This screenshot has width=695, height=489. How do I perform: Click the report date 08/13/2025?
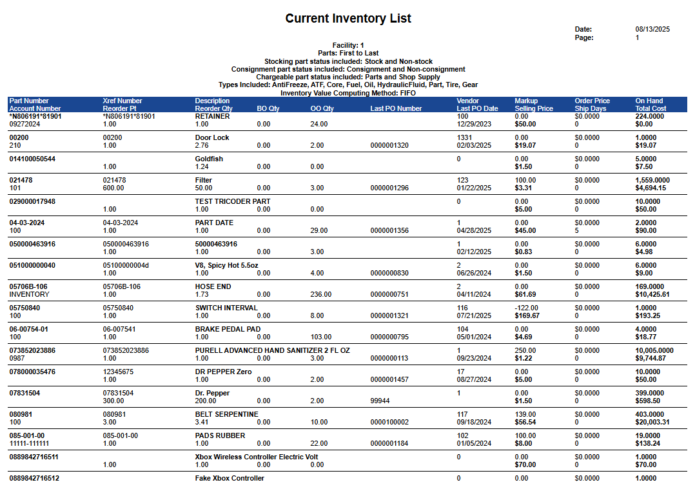coord(652,29)
